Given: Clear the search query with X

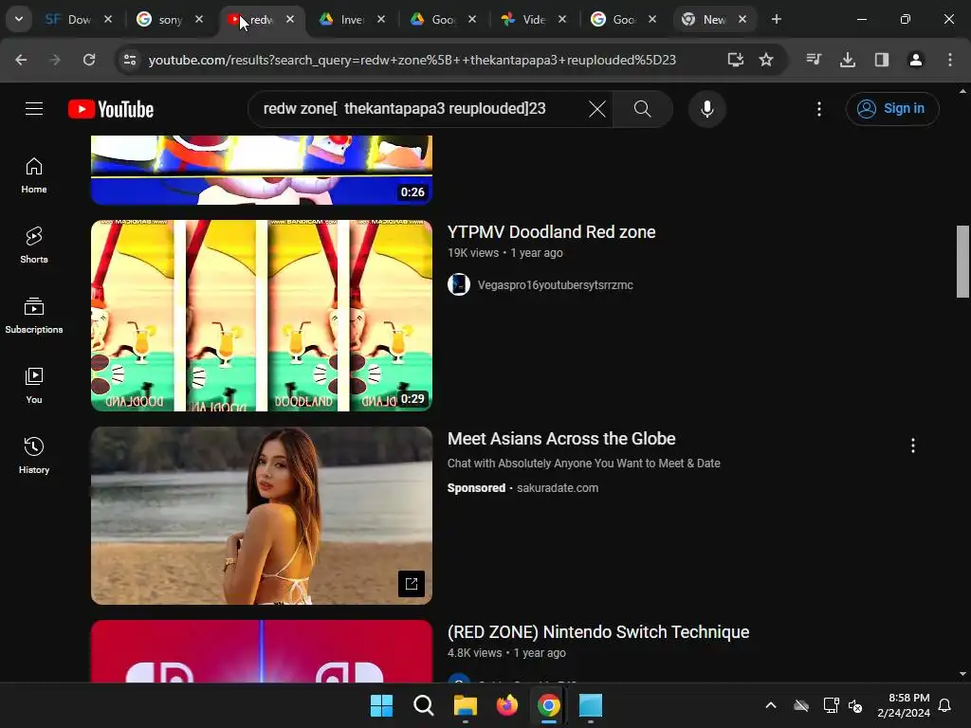Looking at the screenshot, I should coord(597,109).
